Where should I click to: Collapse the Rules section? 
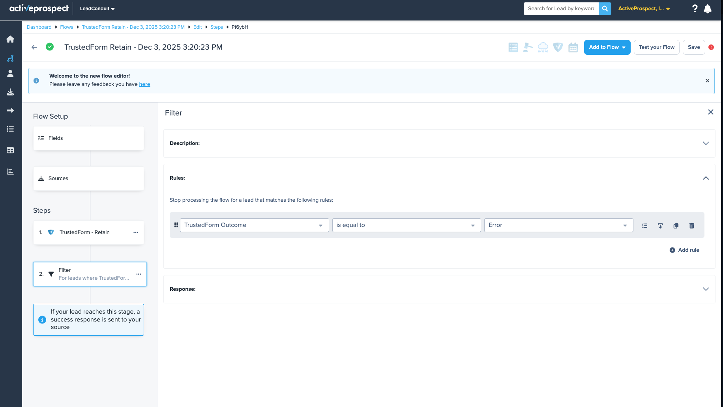(x=706, y=178)
